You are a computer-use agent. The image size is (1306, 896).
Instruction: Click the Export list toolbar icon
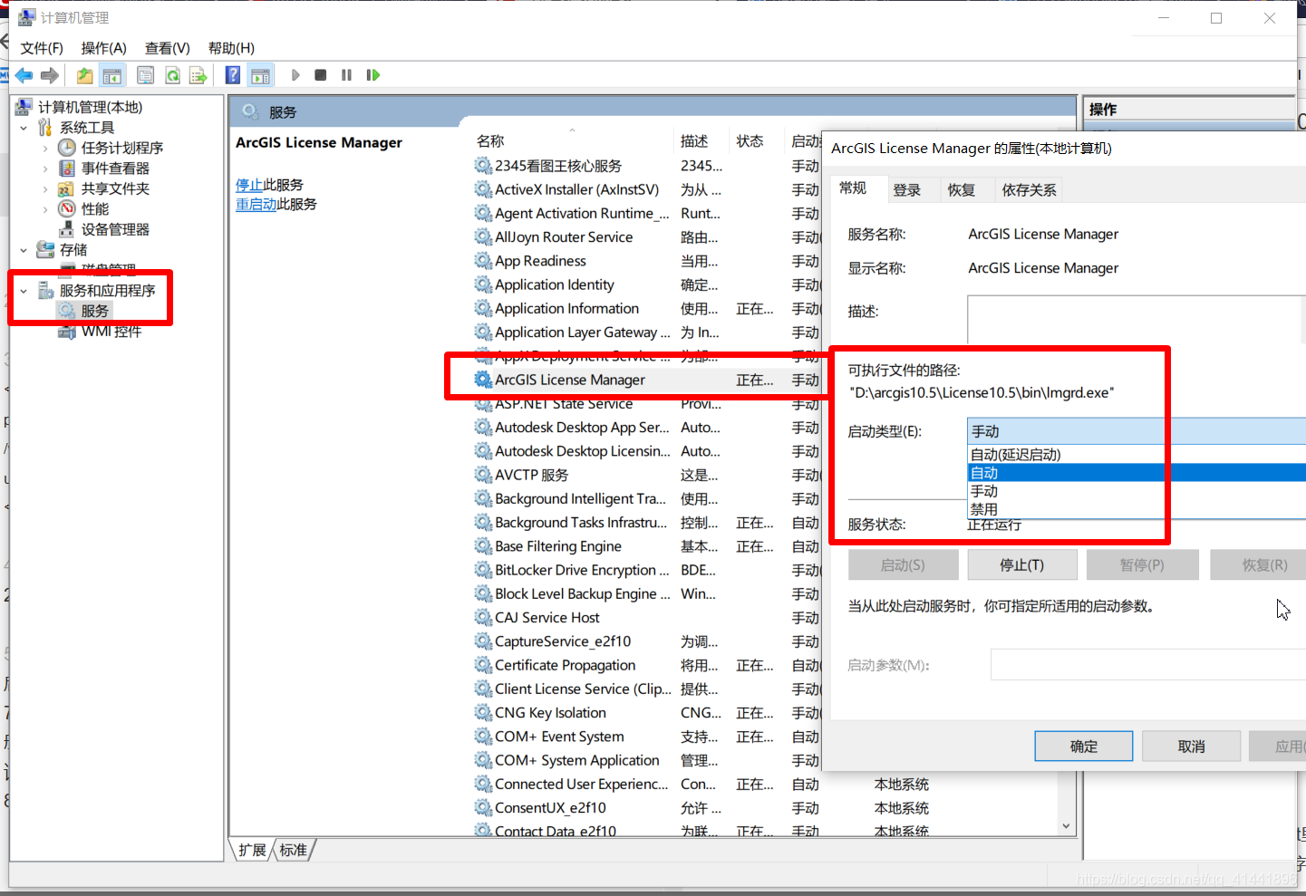[x=198, y=75]
